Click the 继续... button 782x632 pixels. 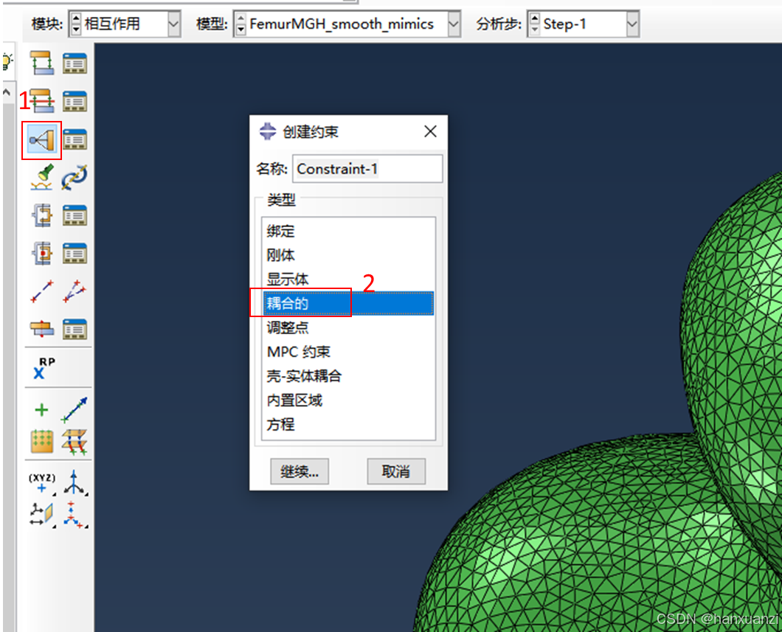[x=300, y=471]
